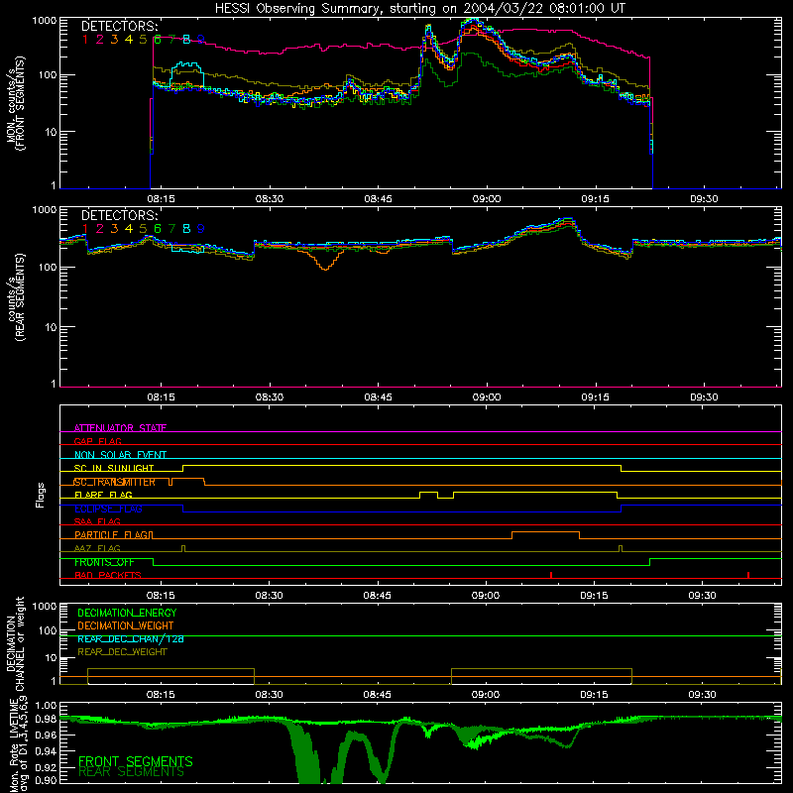Select detector 8 label in front segments legend
The image size is (793, 793).
(186, 40)
